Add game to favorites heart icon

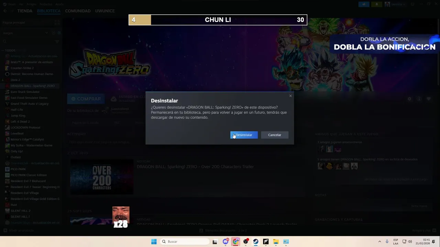[429, 99]
